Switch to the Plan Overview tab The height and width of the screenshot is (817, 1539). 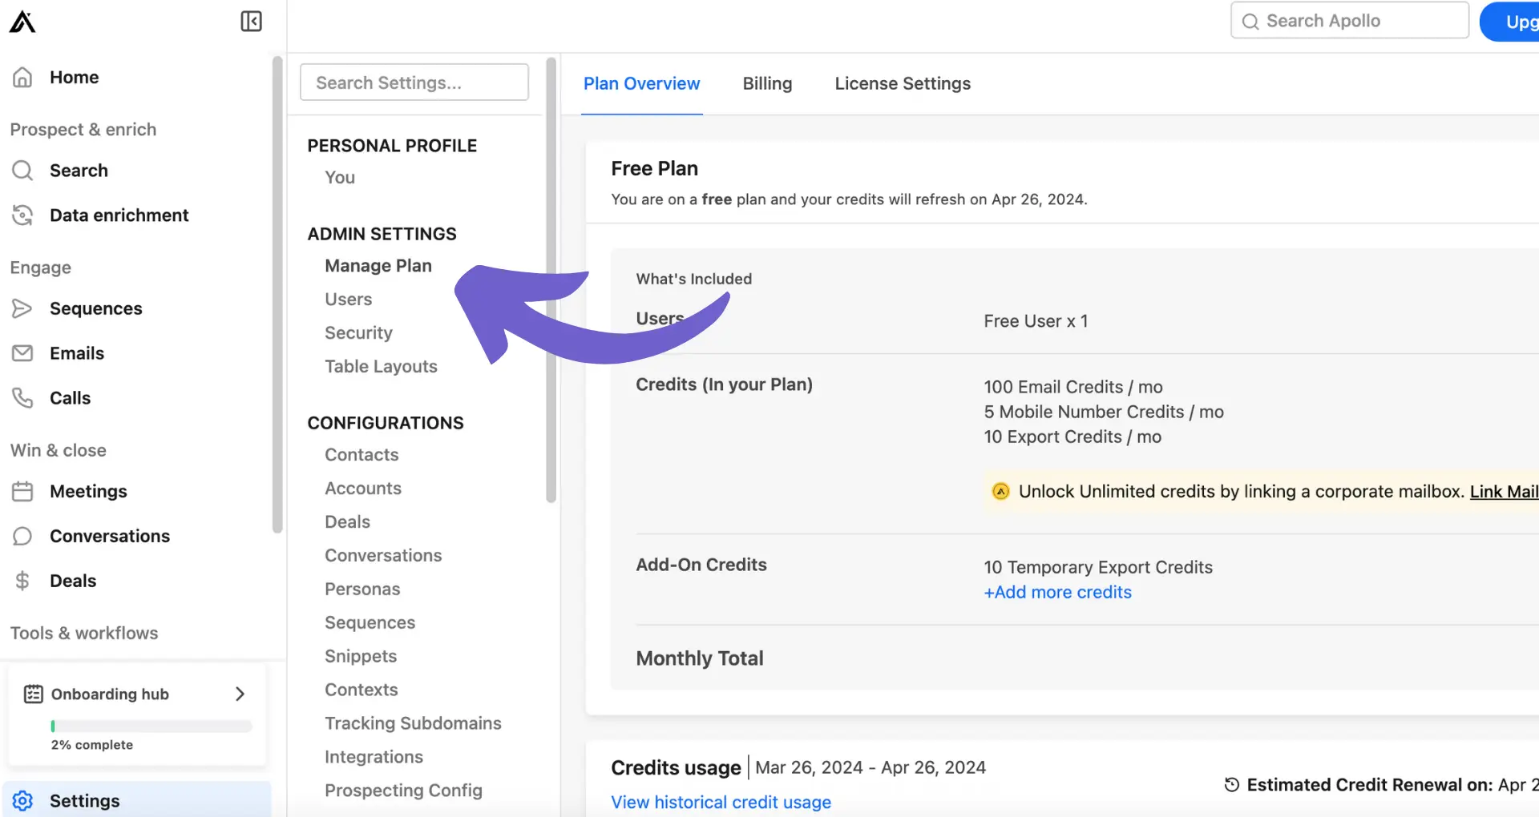(641, 83)
